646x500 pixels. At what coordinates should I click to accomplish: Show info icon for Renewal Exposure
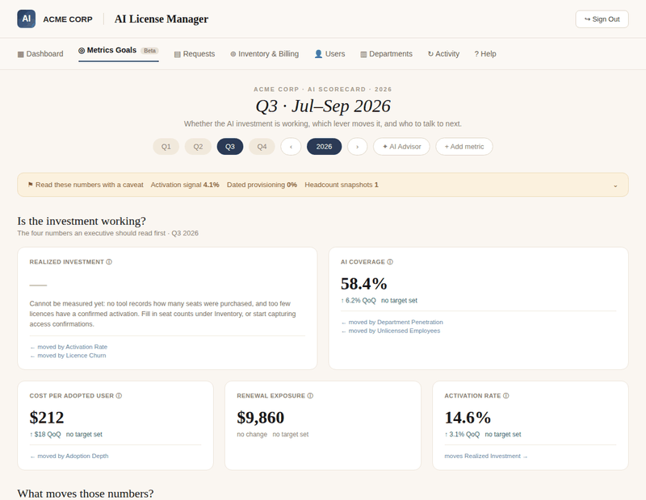pyautogui.click(x=310, y=395)
